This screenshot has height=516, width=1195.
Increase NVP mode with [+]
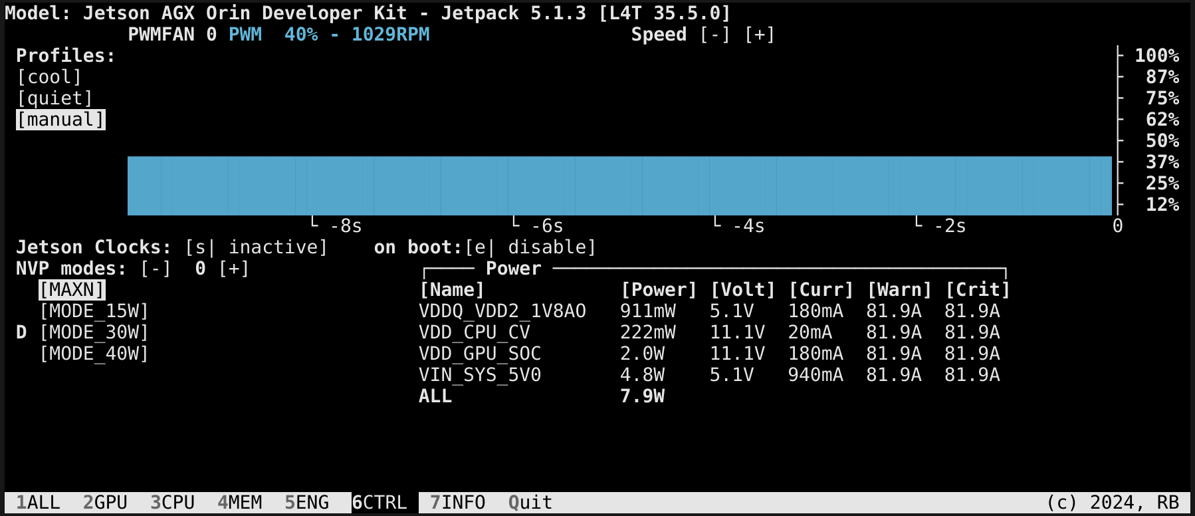[x=234, y=269]
